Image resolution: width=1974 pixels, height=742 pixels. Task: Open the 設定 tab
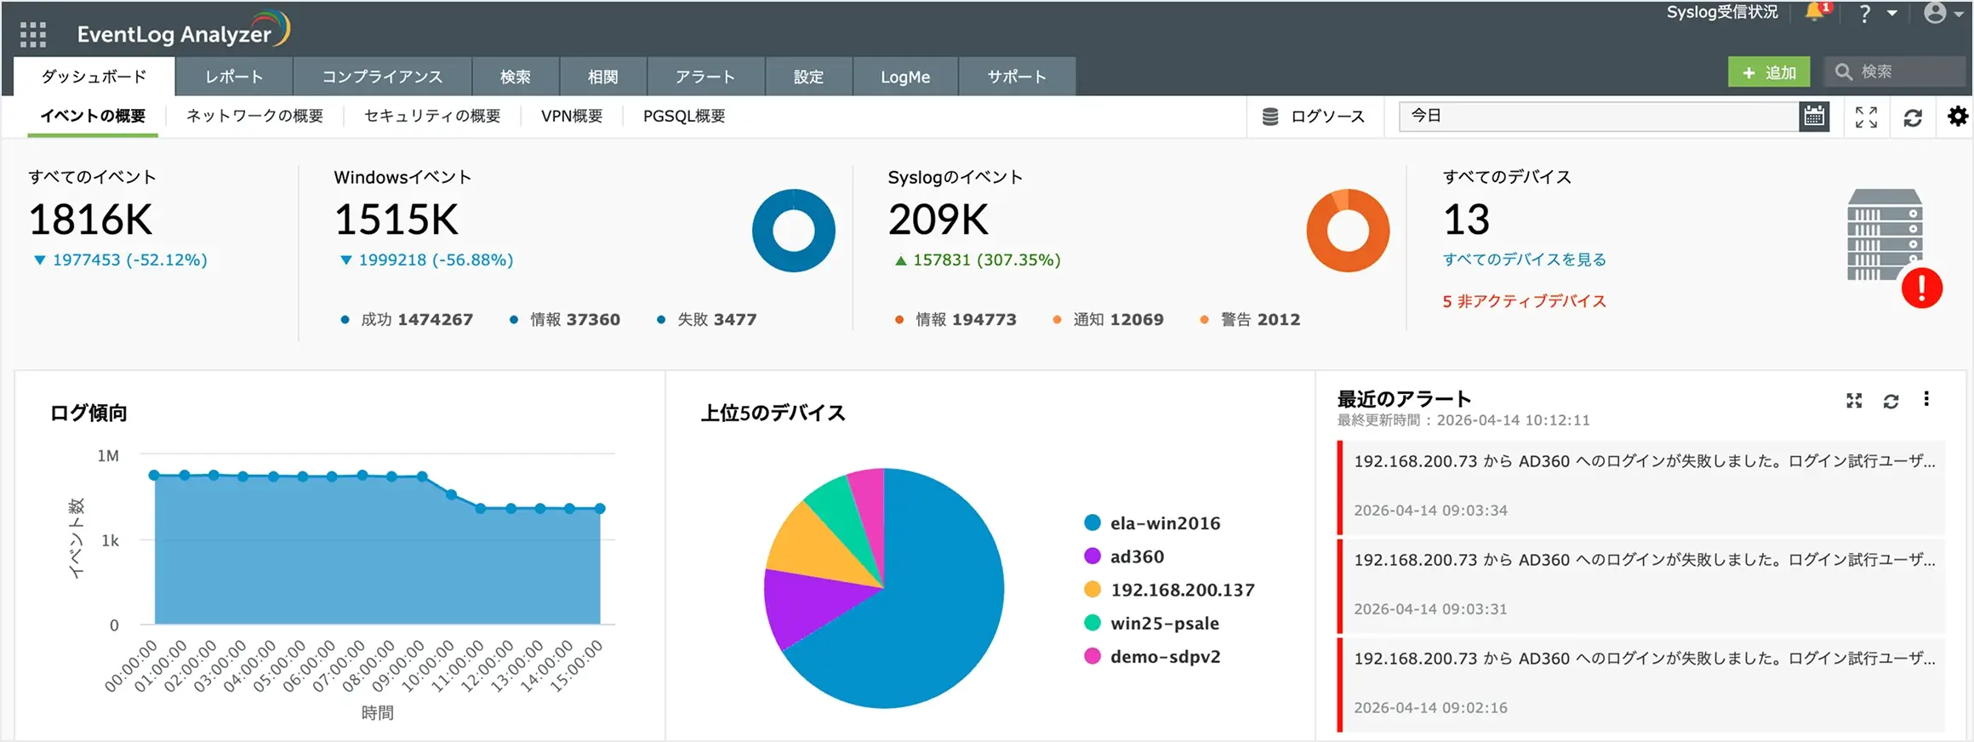(x=808, y=77)
